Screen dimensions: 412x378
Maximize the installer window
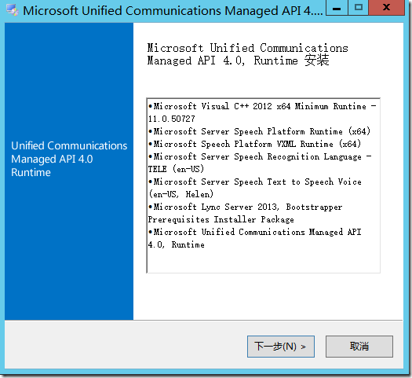[359, 8]
